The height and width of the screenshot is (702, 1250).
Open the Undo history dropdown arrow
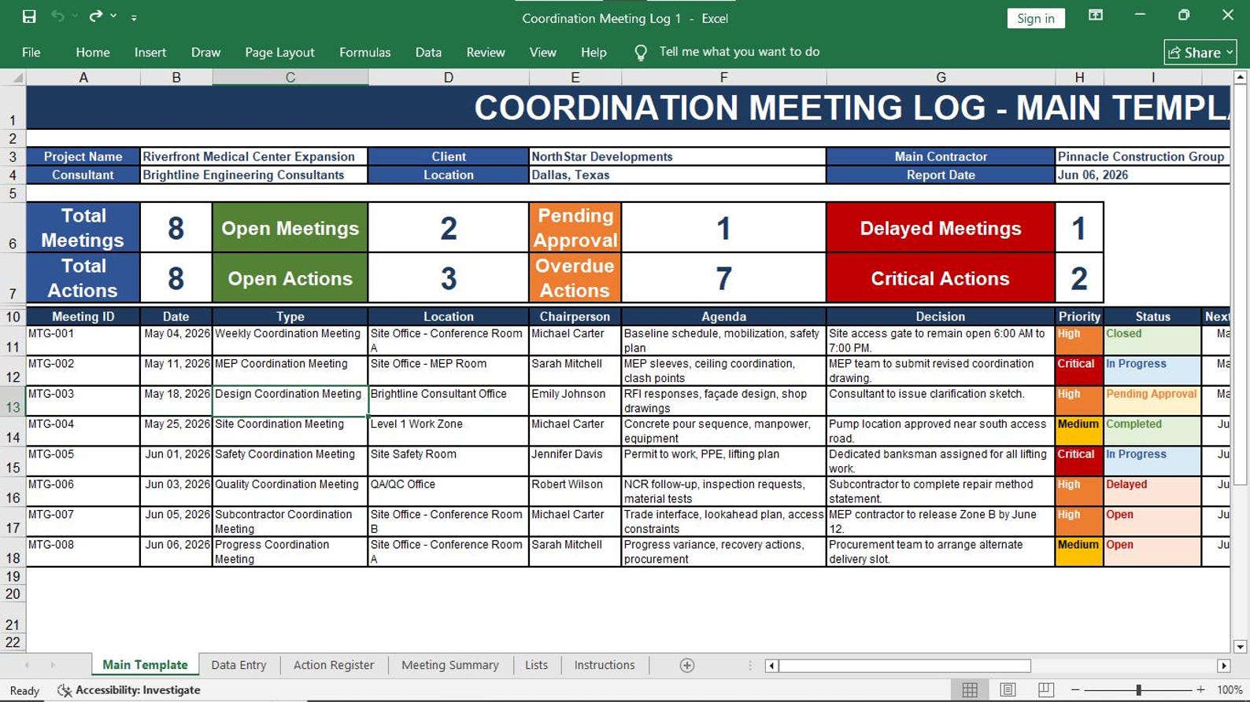click(x=75, y=17)
